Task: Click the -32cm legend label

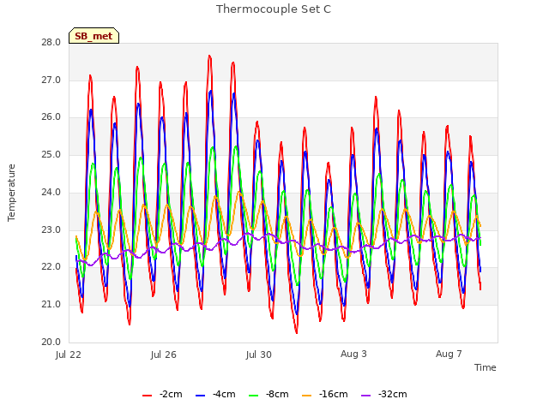Action: click(393, 394)
